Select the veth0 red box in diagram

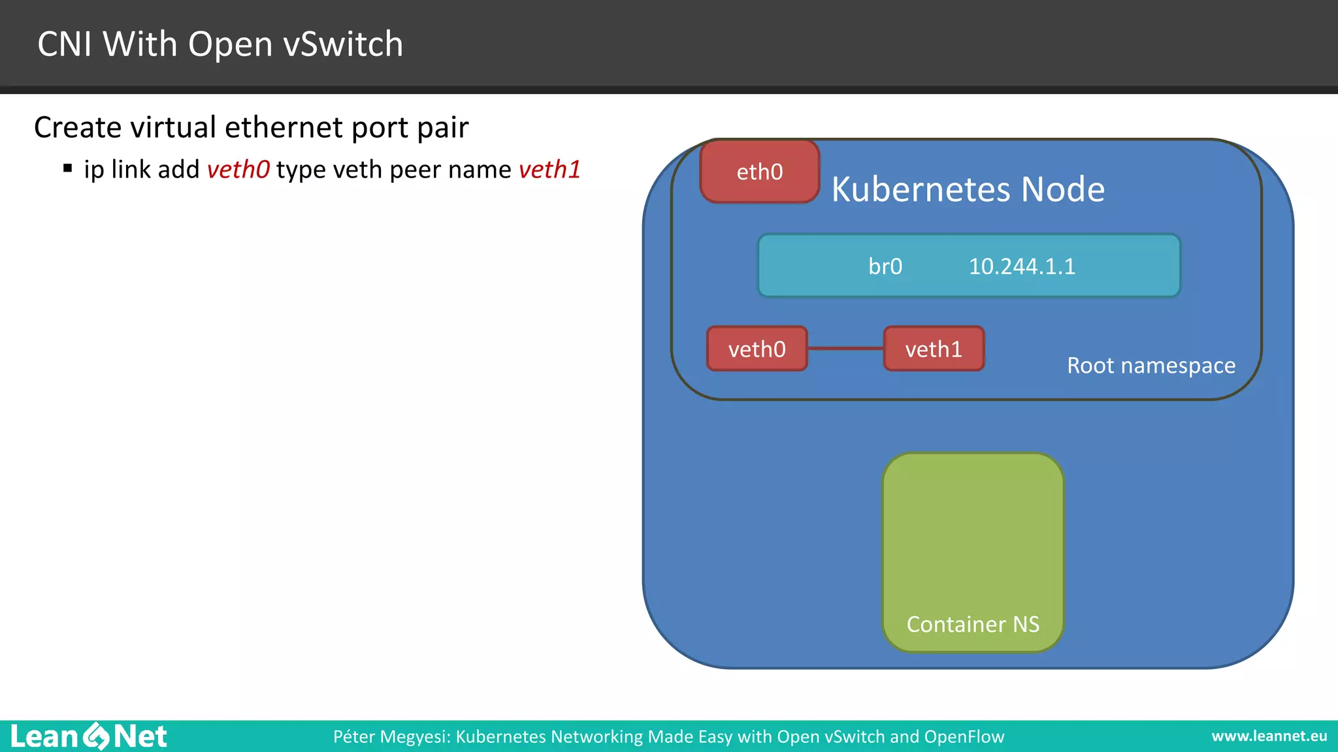757,349
